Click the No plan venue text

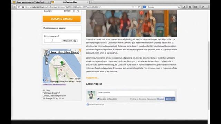(46, 90)
